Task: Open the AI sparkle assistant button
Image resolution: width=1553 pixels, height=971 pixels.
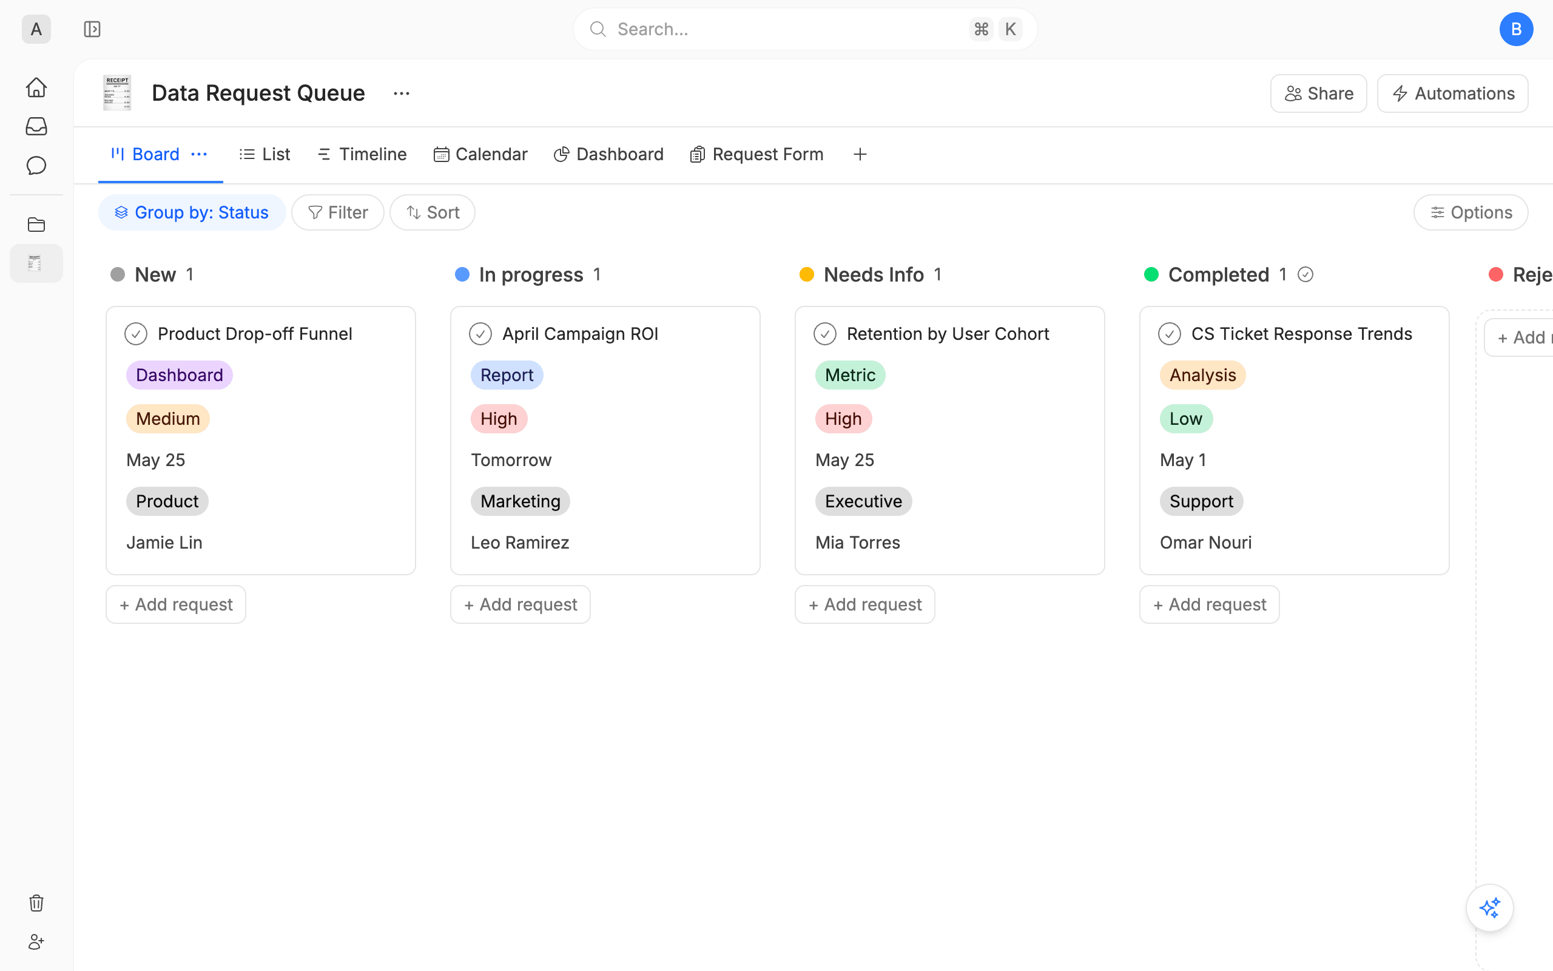Action: (x=1489, y=908)
